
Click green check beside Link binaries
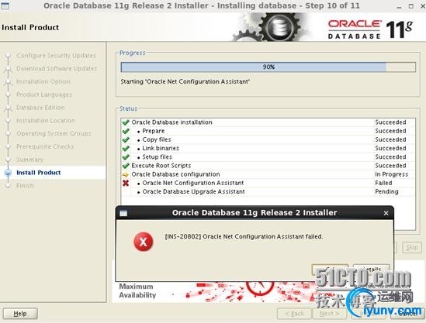(x=126, y=149)
